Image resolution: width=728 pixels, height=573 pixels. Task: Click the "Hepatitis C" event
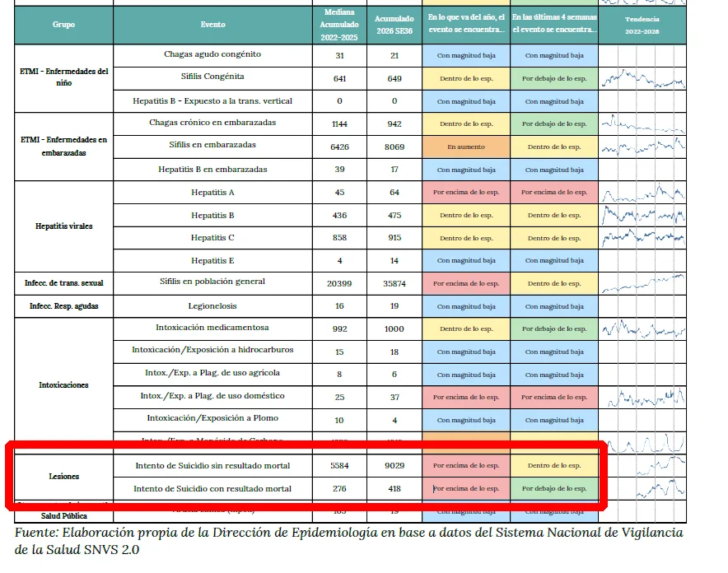pos(212,238)
